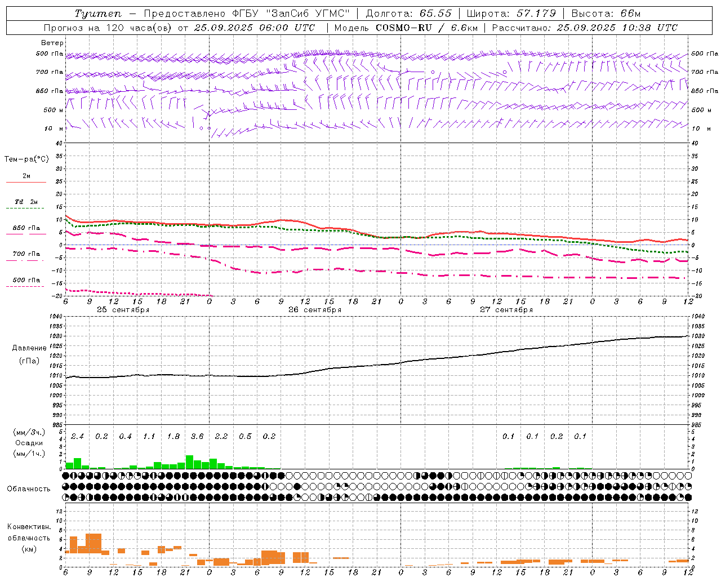Click the "Тем-ра(°C)" temperature panel label
This screenshot has height=577, width=721.
point(26,159)
